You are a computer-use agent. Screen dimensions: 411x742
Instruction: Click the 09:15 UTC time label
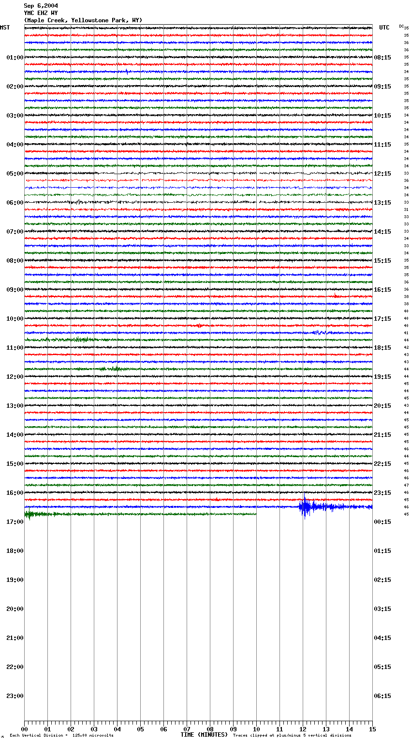coord(382,87)
